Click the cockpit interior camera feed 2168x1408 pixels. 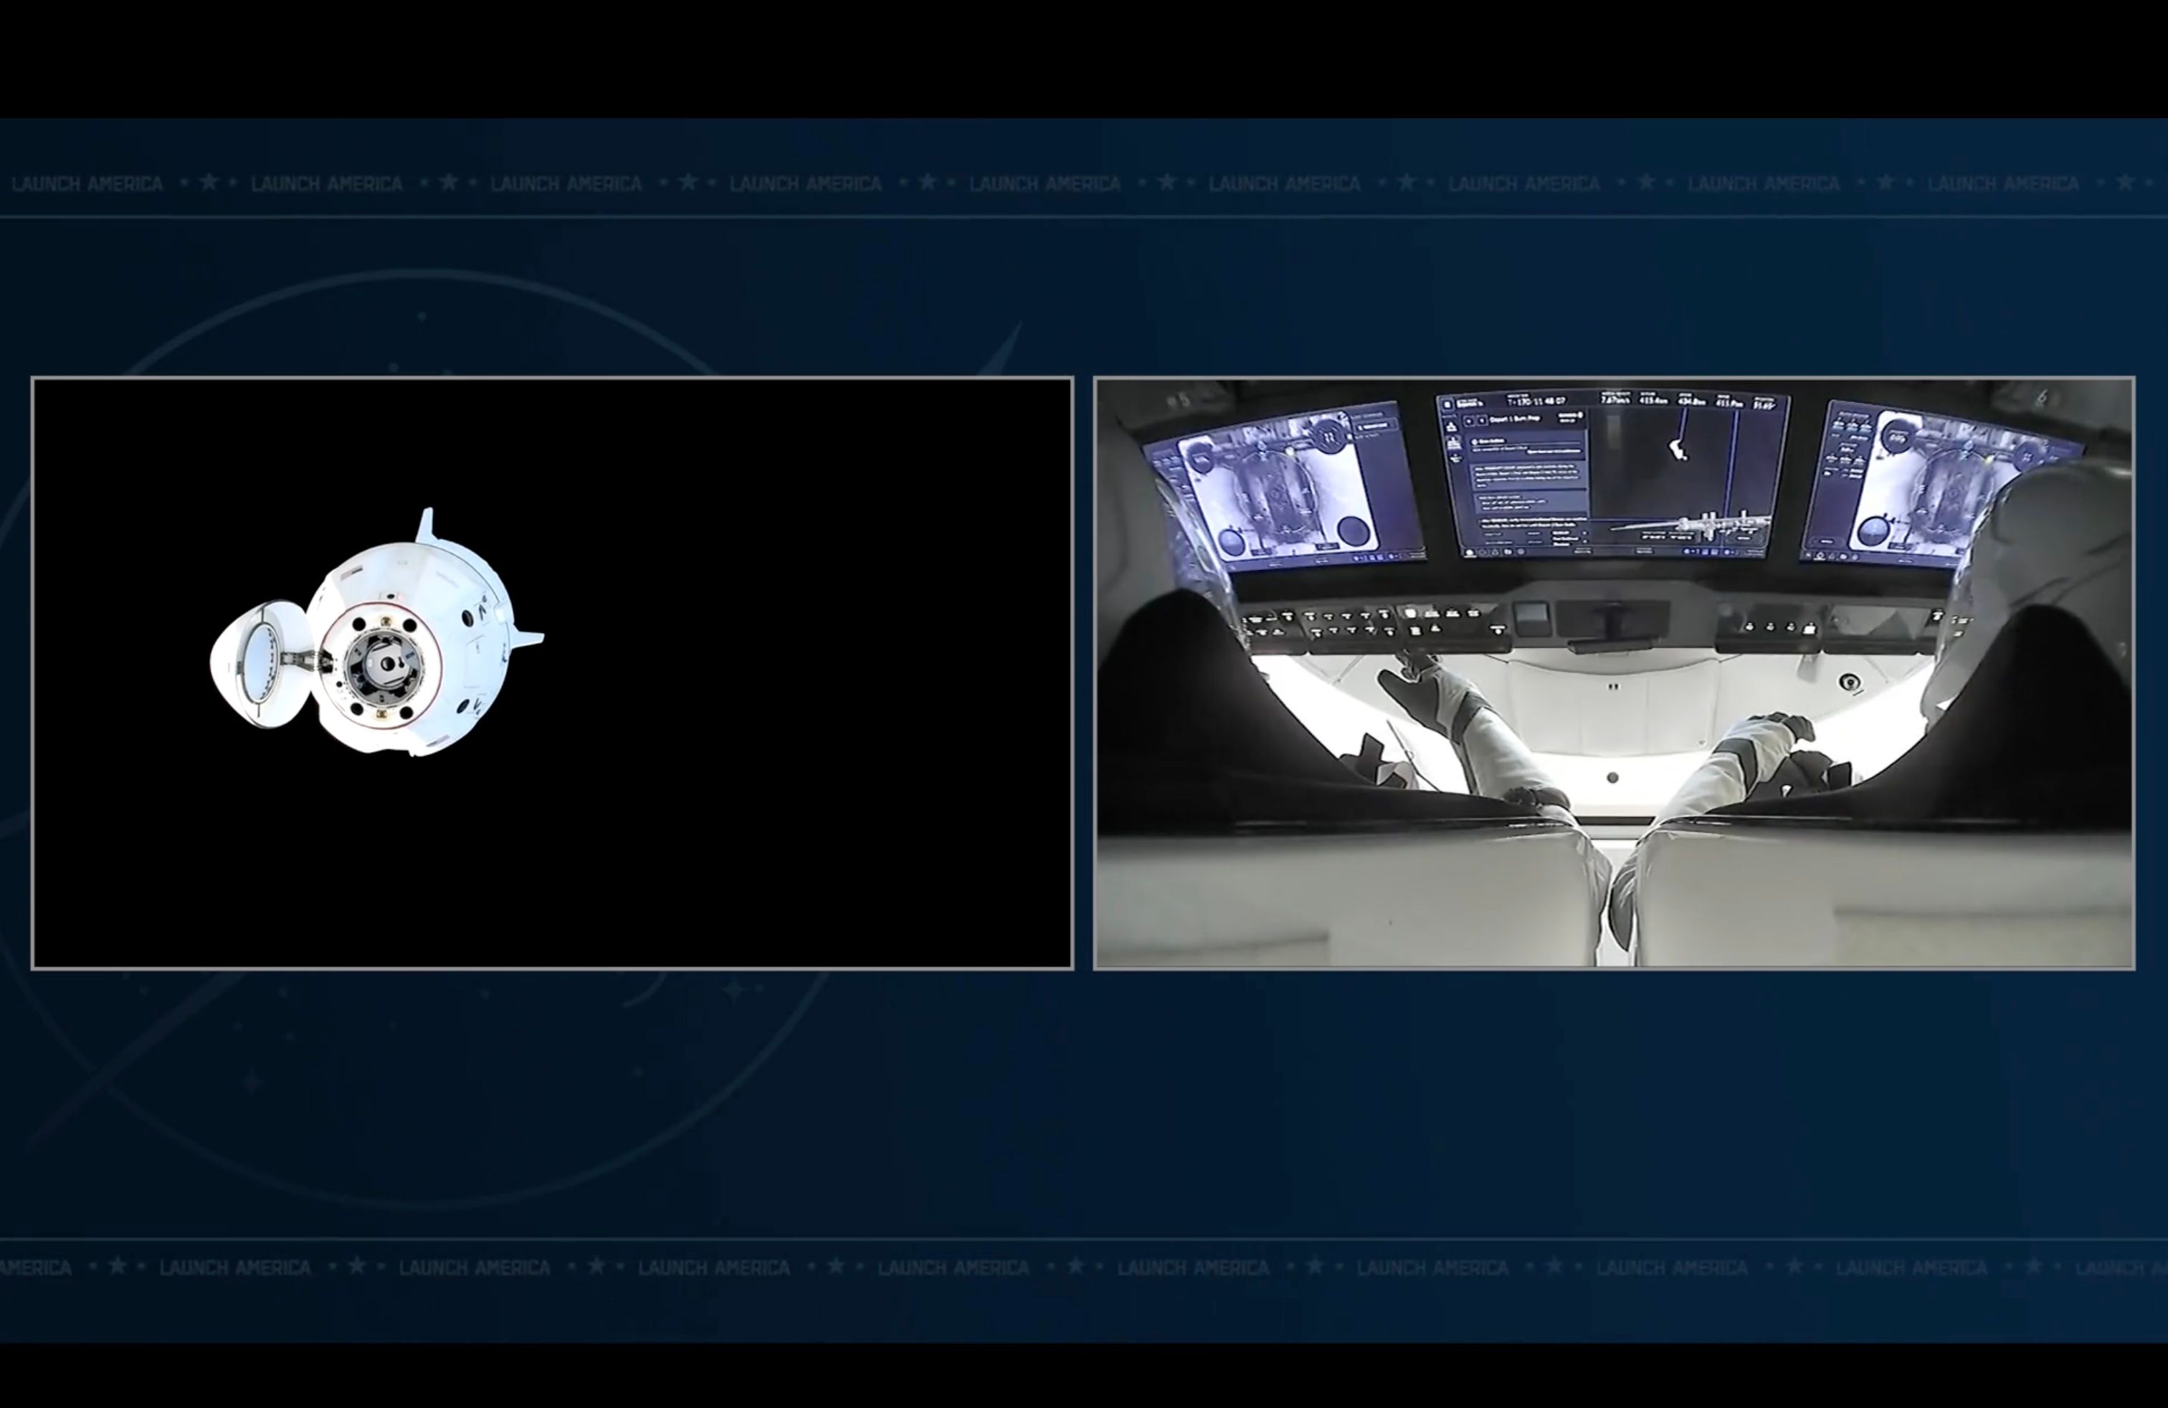tap(1613, 672)
